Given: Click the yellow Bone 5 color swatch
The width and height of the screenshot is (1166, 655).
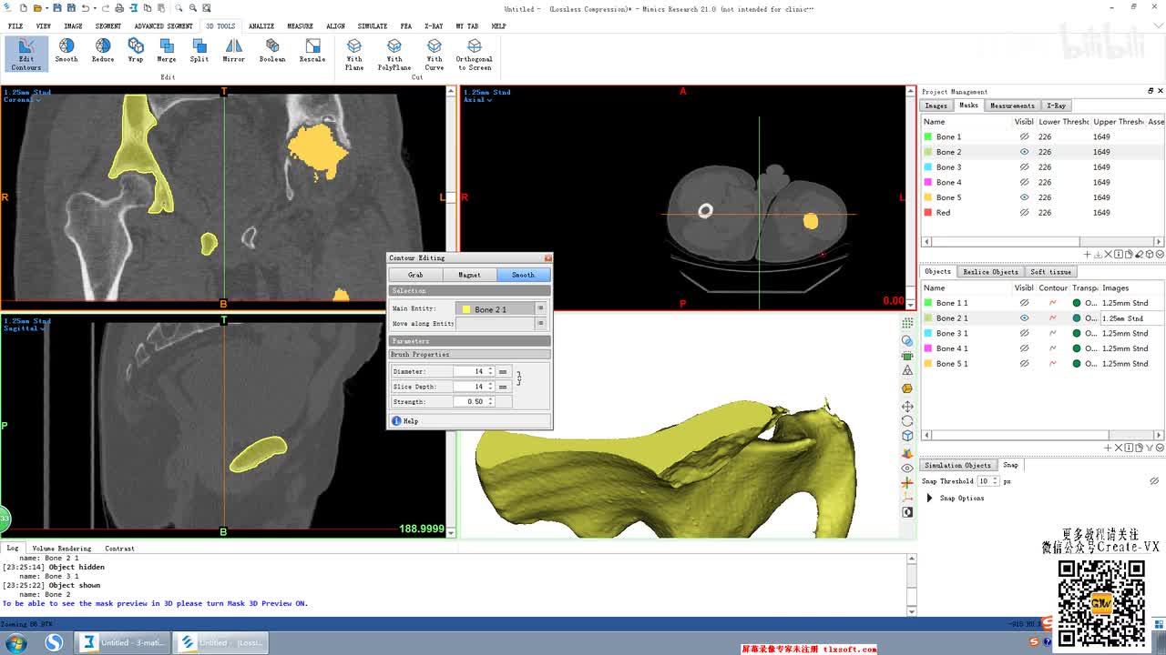Looking at the screenshot, I should 928,197.
